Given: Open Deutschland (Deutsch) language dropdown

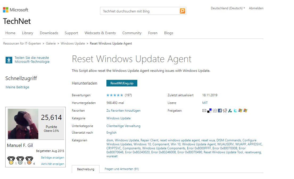Looking at the screenshot, I should (228, 8).
